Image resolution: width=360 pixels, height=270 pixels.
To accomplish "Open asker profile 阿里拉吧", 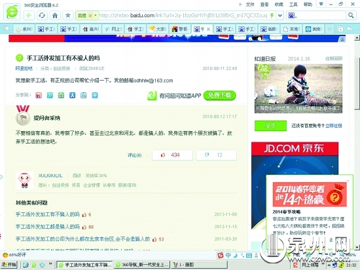I will (24, 68).
